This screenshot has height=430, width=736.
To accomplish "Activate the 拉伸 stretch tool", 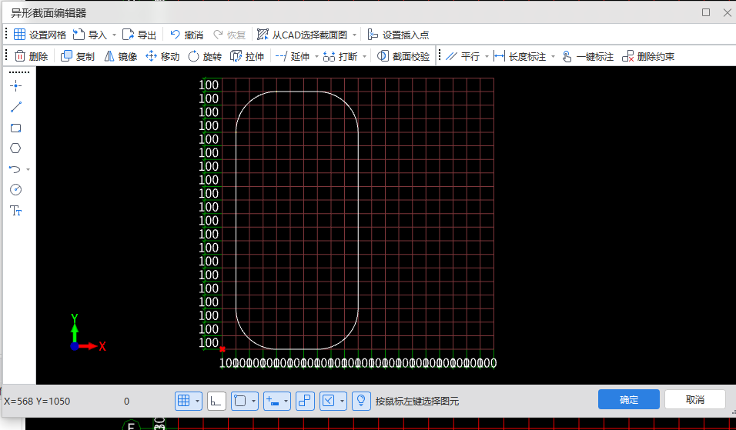I will (x=247, y=56).
